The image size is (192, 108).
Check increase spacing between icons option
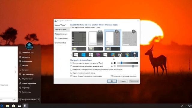(x=112, y=76)
